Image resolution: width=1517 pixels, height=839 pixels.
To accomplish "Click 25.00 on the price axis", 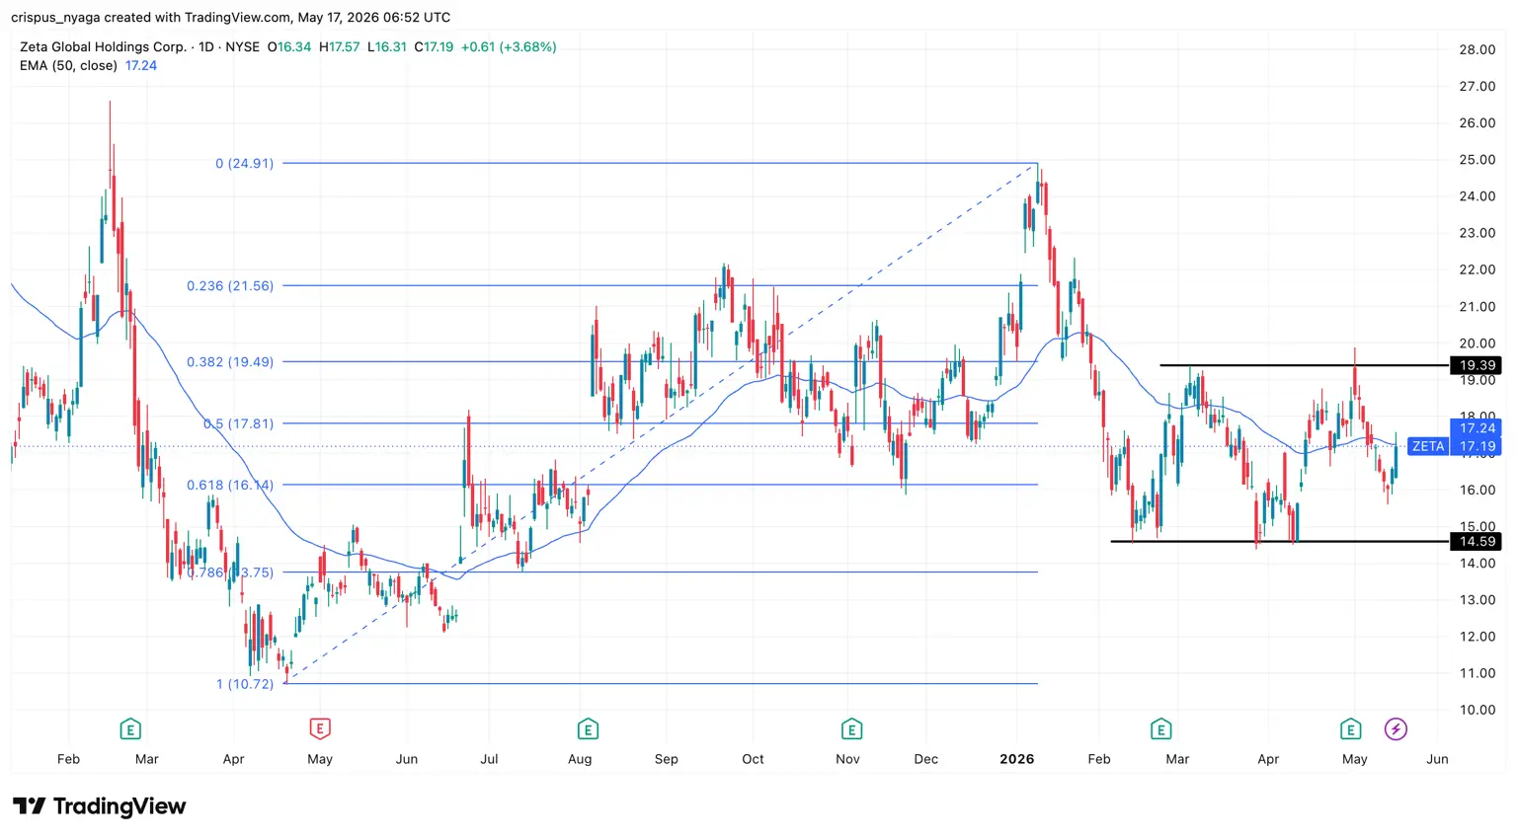I will [x=1477, y=159].
